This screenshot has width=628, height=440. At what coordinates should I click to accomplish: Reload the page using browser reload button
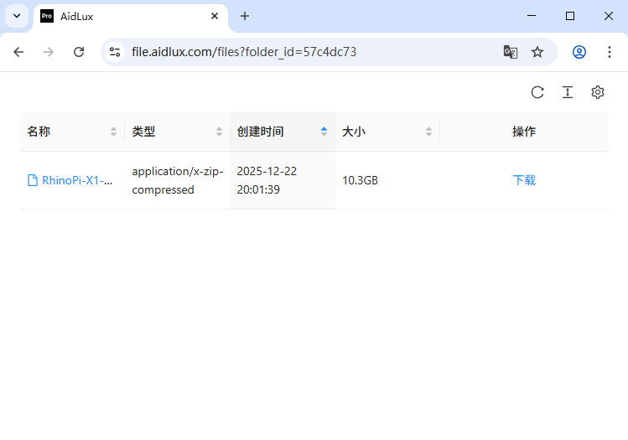coord(79,52)
